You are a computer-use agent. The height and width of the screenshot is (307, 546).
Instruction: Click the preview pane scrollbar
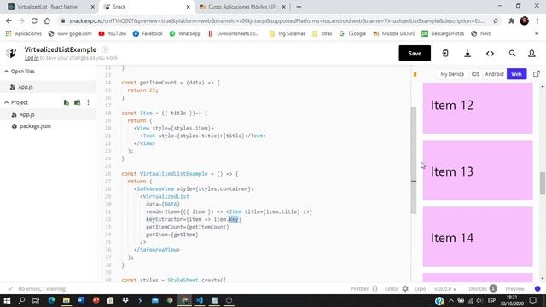click(x=543, y=183)
